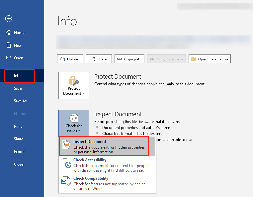The width and height of the screenshot is (253, 197).
Task: Click Save As in the sidebar
Action: [22, 101]
